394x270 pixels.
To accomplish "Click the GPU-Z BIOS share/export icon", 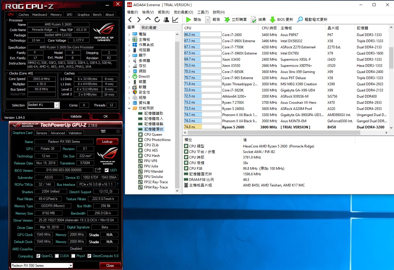I will (x=98, y=170).
